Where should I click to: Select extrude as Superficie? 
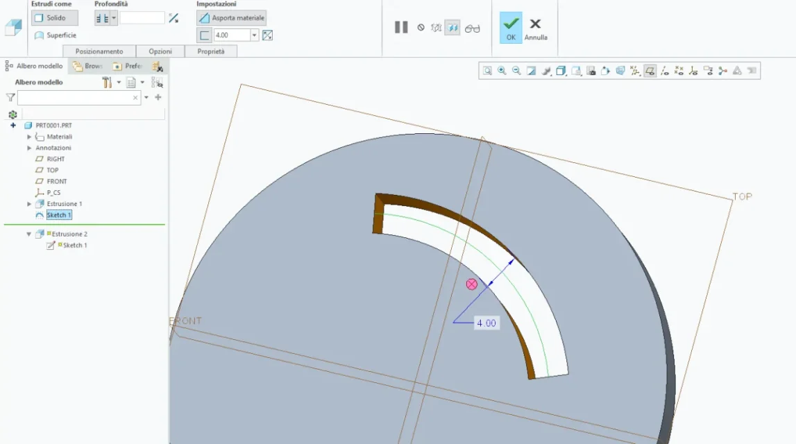tap(56, 35)
